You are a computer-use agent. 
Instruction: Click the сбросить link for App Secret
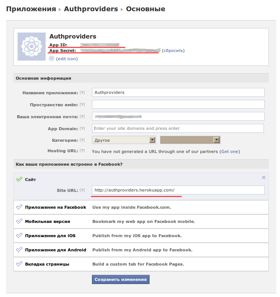click(x=173, y=50)
